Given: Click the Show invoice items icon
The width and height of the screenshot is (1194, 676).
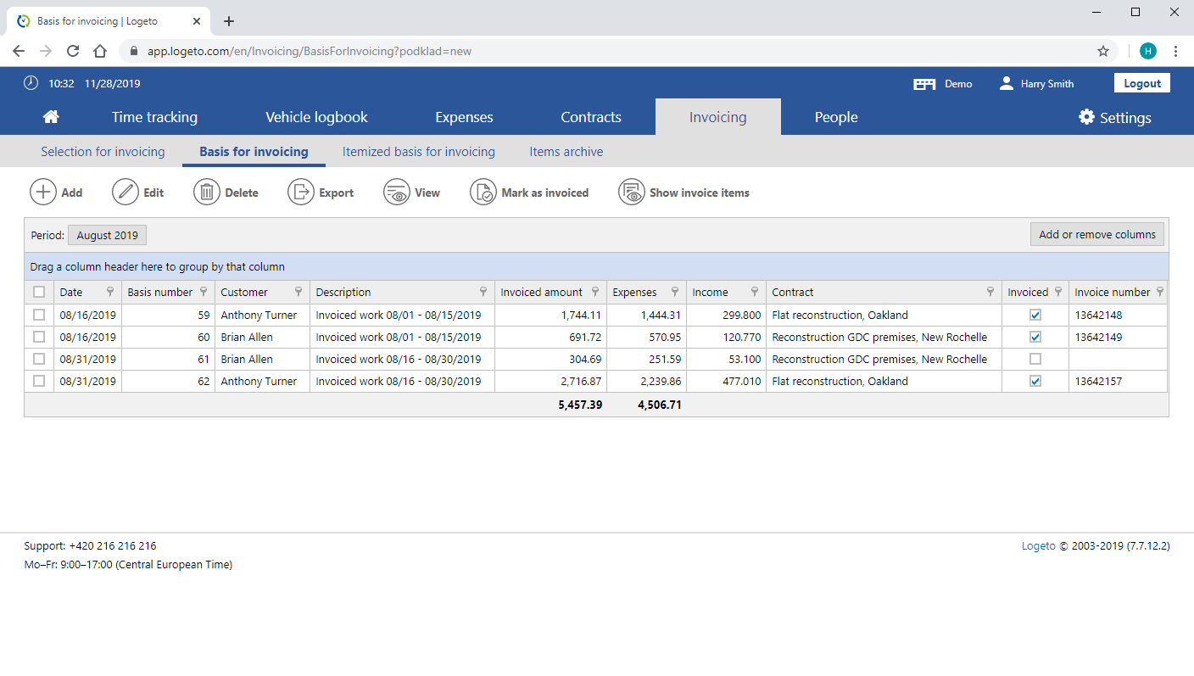Looking at the screenshot, I should (x=632, y=193).
